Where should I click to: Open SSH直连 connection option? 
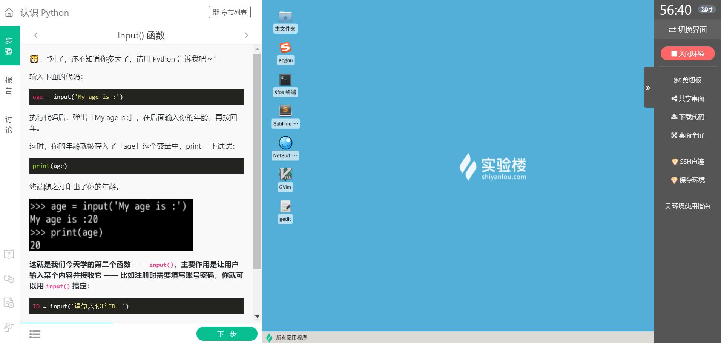[x=687, y=162]
